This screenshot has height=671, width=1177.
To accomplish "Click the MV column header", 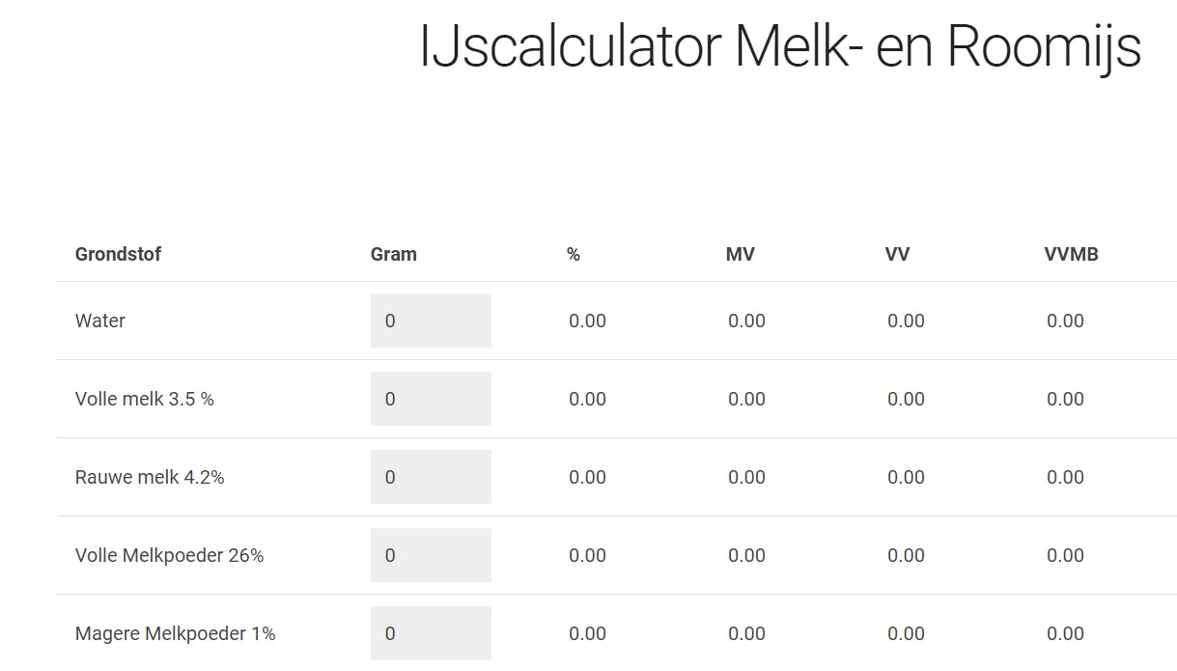I will click(x=741, y=254).
